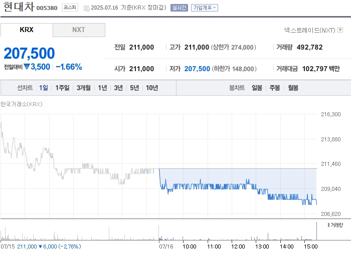Image resolution: width=351 pixels, height=253 pixels.
Task: Click the 209,040 axis label
Action: point(330,189)
